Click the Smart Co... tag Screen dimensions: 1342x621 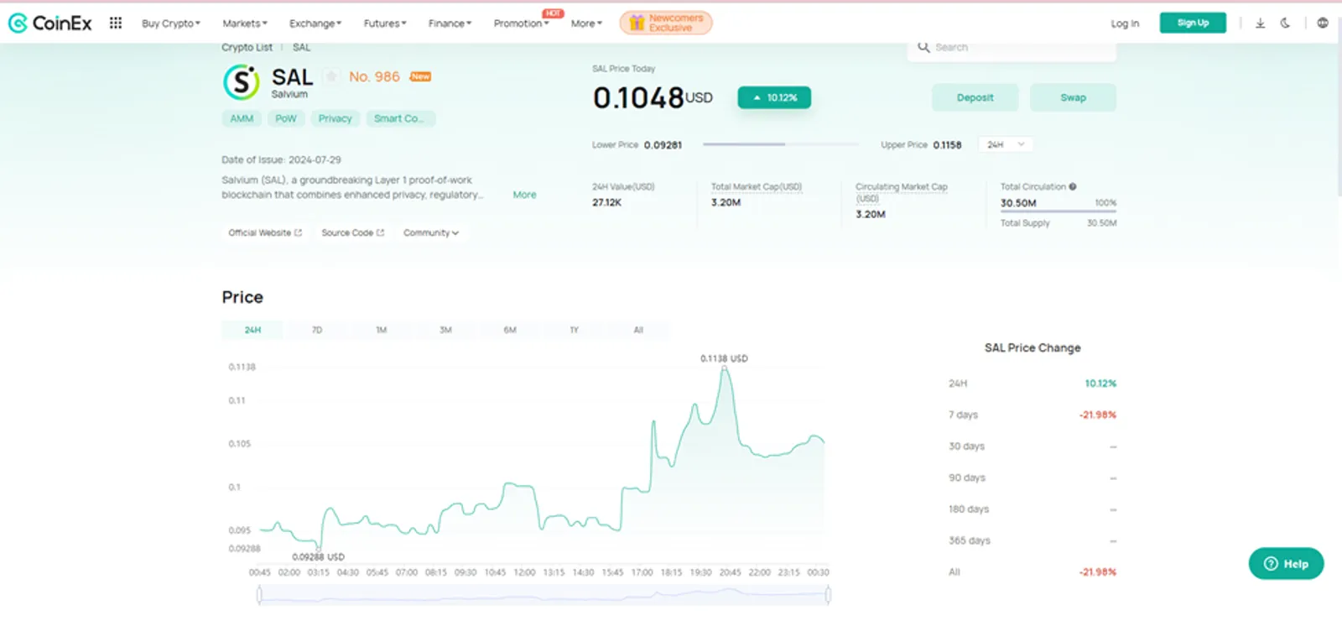tap(400, 119)
